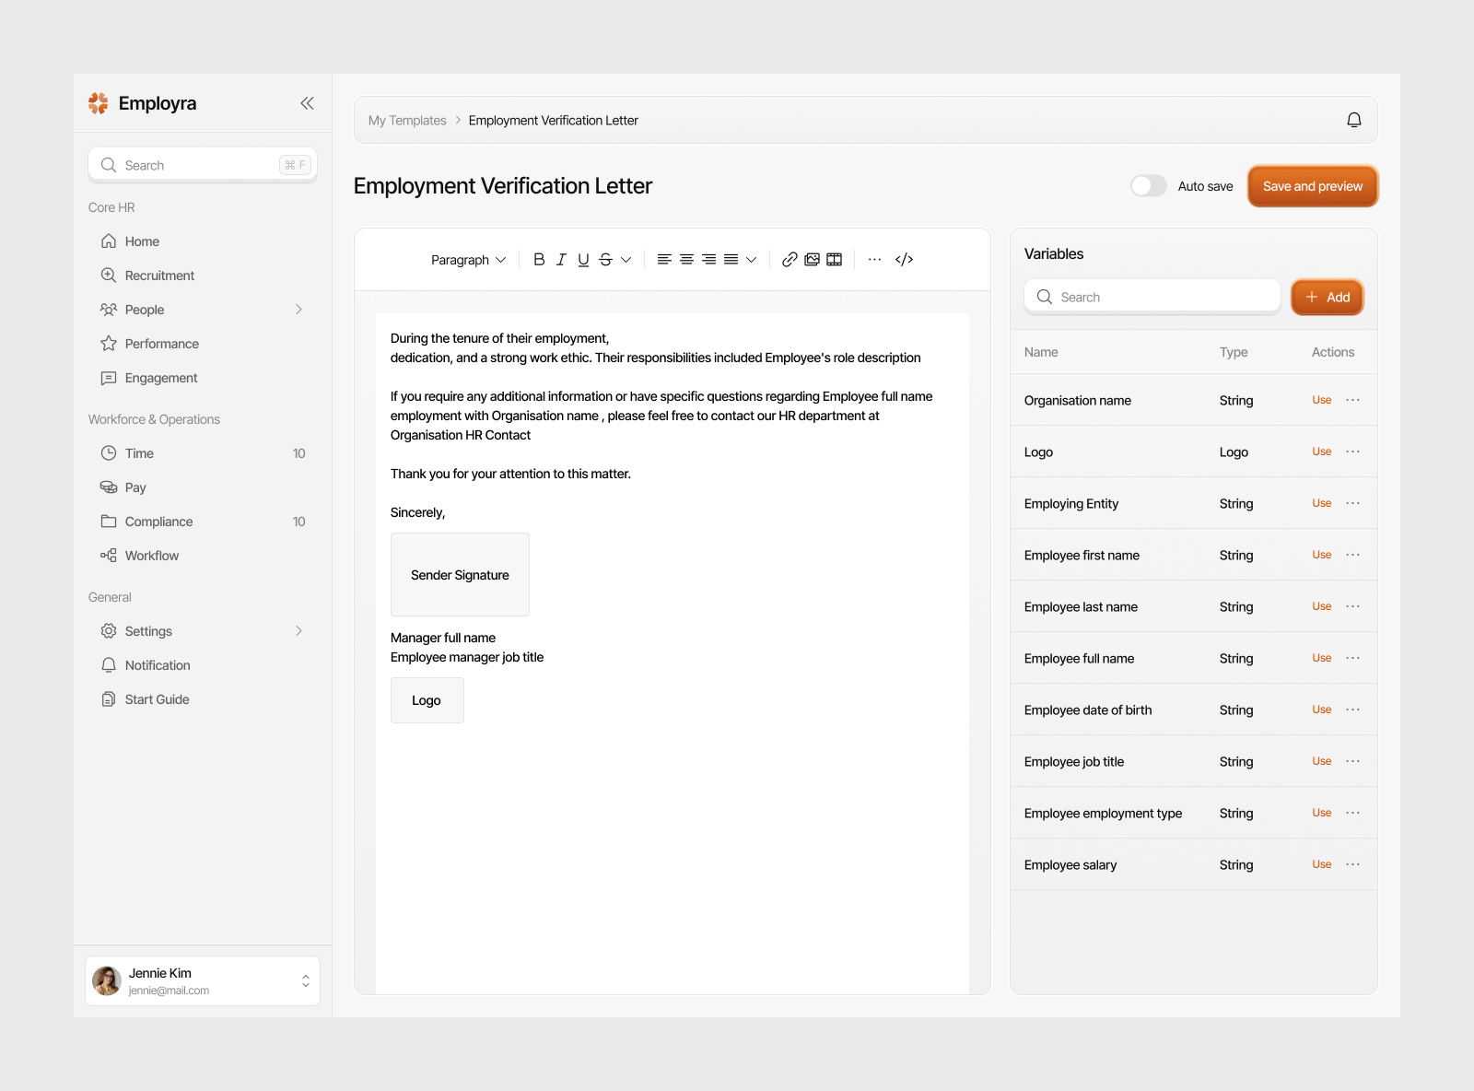Expand the Settings submenu
The image size is (1474, 1091).
click(x=298, y=631)
